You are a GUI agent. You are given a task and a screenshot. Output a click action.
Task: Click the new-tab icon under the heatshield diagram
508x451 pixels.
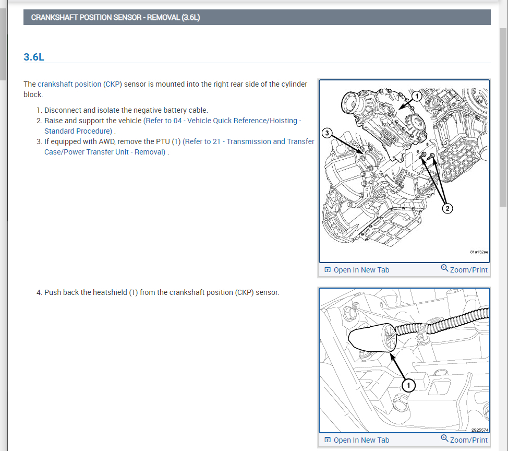[328, 440]
